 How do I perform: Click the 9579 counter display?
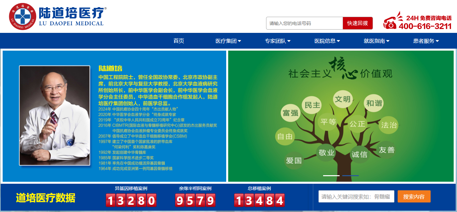195,200
